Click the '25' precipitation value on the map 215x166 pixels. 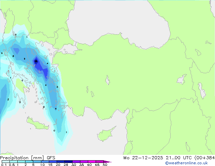(36, 61)
